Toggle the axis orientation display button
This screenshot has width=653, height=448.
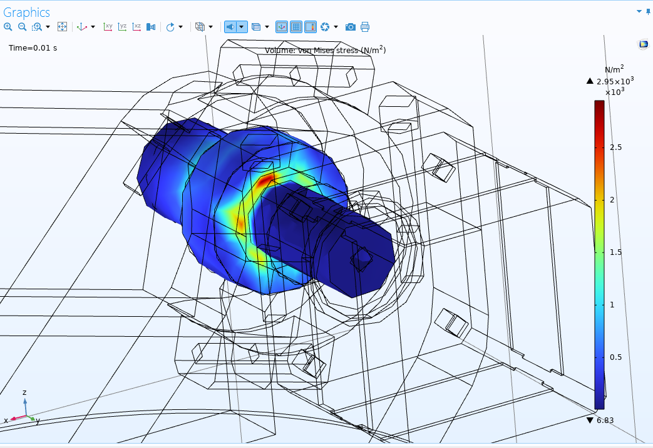[281, 27]
